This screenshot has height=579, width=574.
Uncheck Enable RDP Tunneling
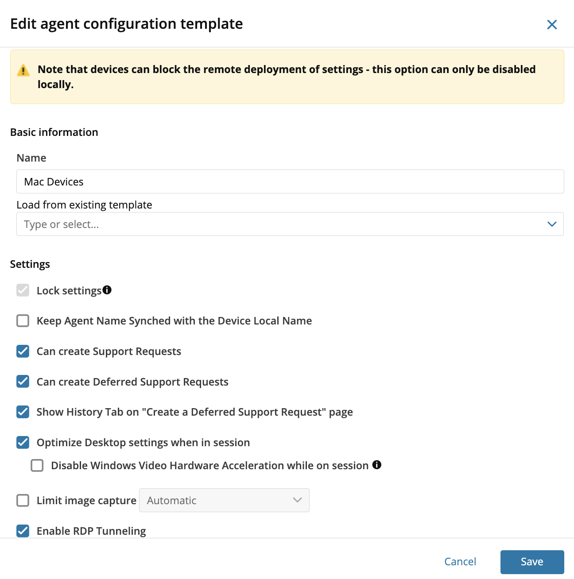(x=23, y=531)
